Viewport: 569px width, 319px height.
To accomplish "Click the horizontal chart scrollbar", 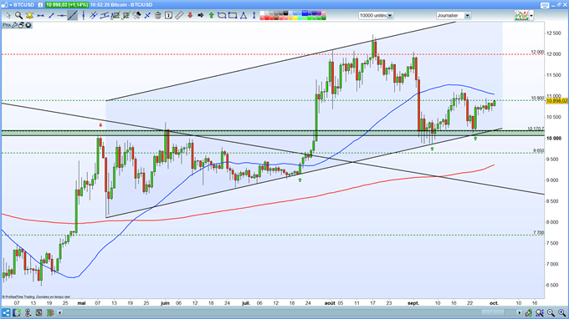I will [290, 312].
